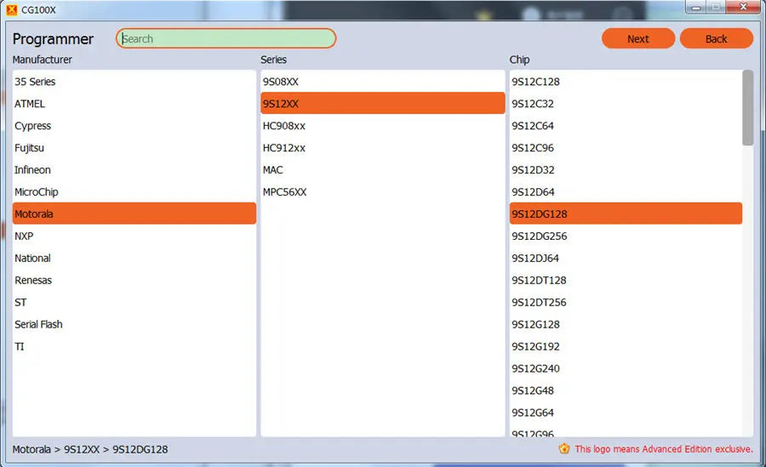
Task: Select the MAC series entry
Action: pyautogui.click(x=382, y=170)
